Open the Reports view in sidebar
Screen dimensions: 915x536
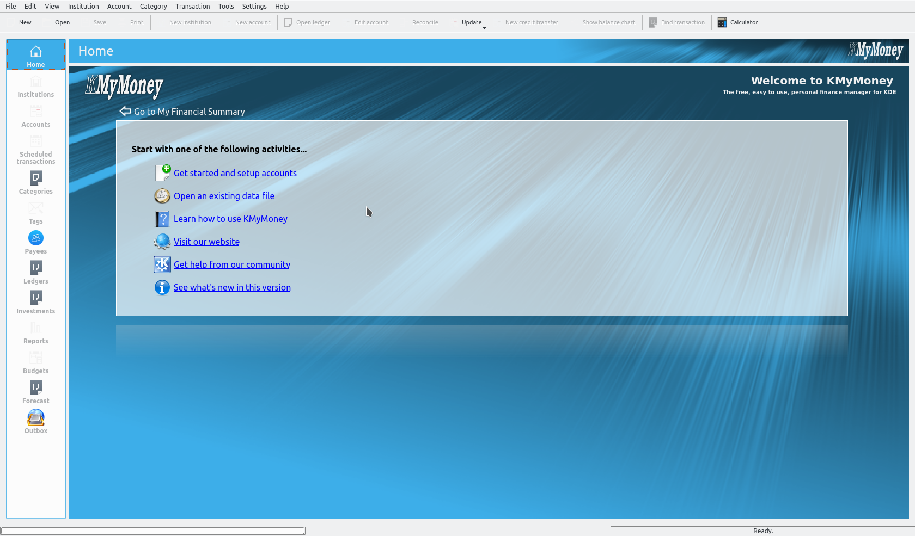point(36,332)
